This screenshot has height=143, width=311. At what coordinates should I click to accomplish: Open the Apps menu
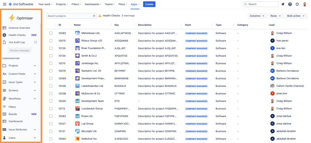(135, 4)
